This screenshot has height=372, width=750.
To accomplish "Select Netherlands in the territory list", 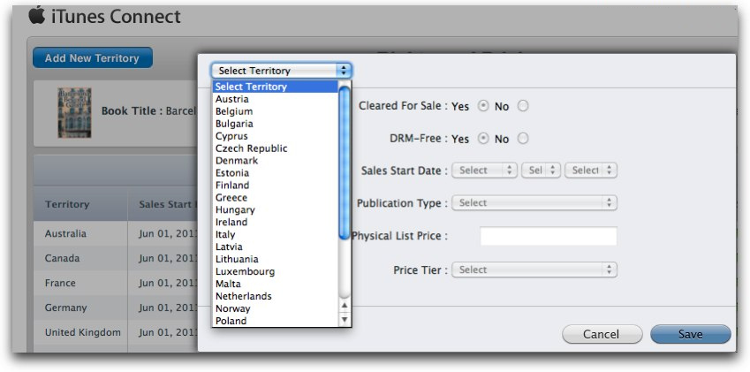I will pyautogui.click(x=276, y=297).
